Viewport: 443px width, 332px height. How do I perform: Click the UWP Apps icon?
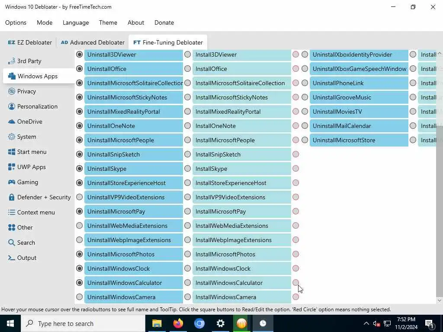[12, 167]
